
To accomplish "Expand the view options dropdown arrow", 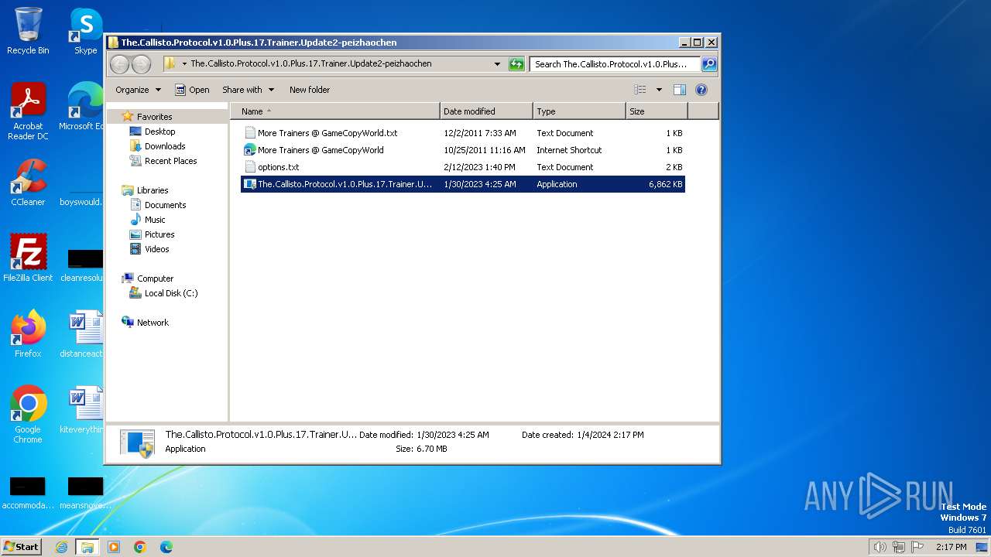I will pos(659,90).
